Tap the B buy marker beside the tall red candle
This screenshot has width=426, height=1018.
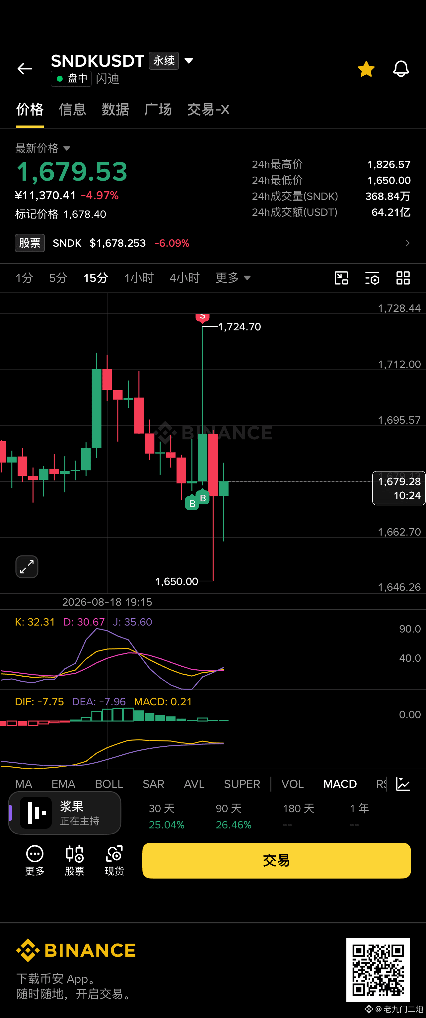[203, 497]
